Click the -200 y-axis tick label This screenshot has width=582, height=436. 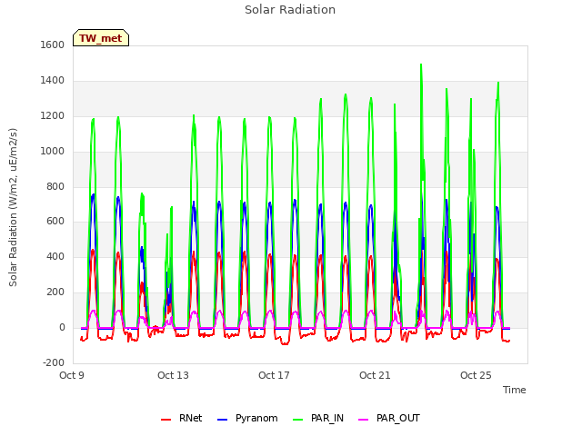(x=54, y=362)
